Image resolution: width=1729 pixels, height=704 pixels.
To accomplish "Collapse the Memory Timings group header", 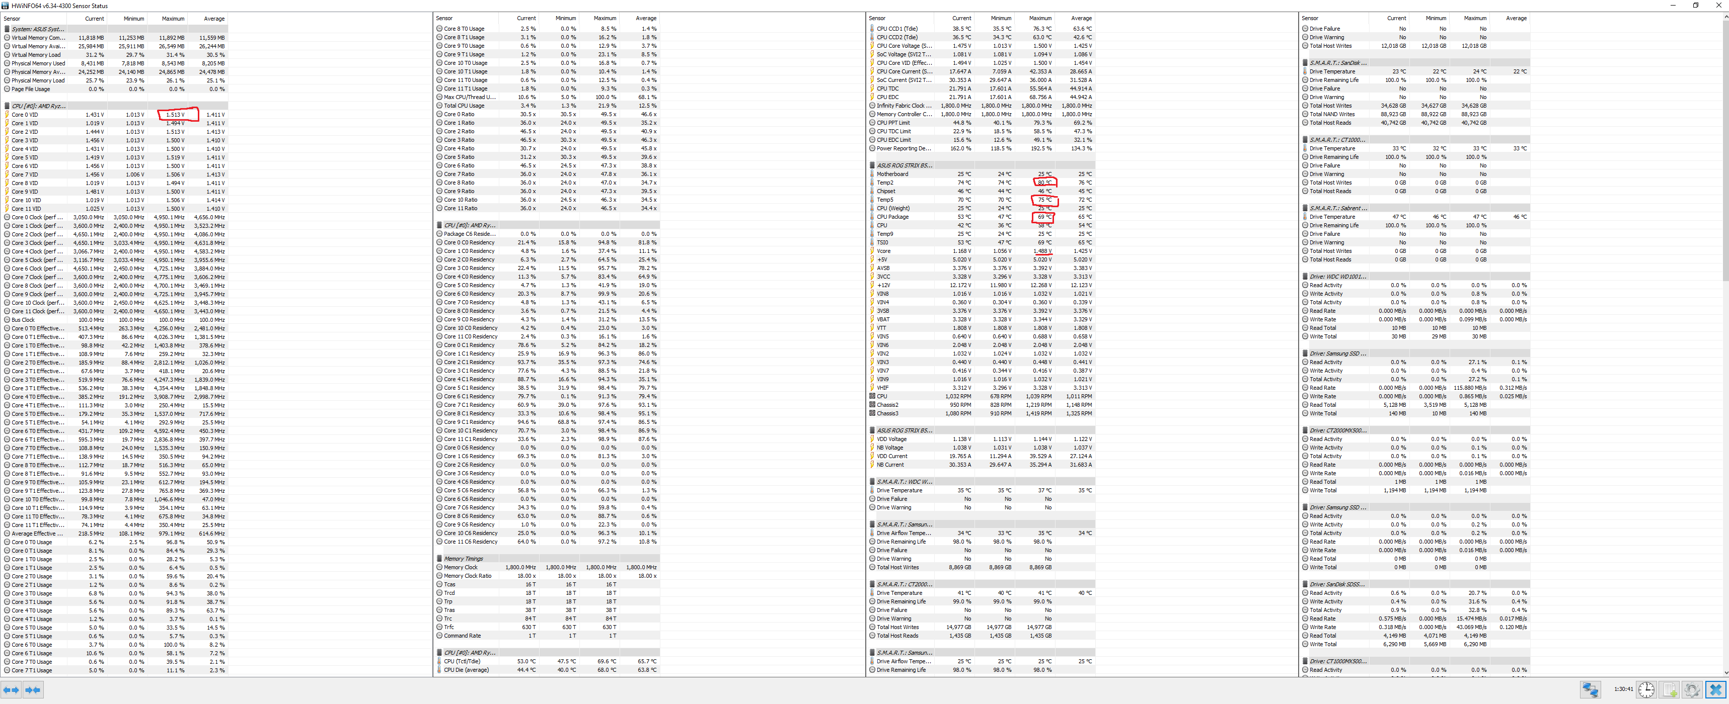I will pos(463,559).
